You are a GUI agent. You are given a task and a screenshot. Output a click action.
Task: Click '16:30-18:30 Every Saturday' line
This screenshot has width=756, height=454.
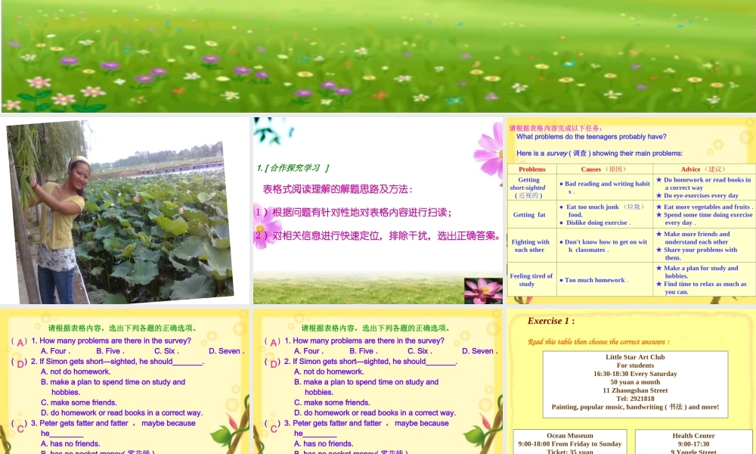tap(635, 374)
